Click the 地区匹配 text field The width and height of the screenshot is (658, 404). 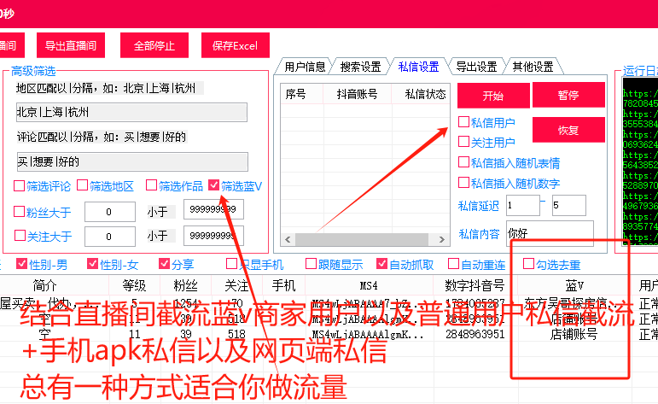click(x=131, y=113)
